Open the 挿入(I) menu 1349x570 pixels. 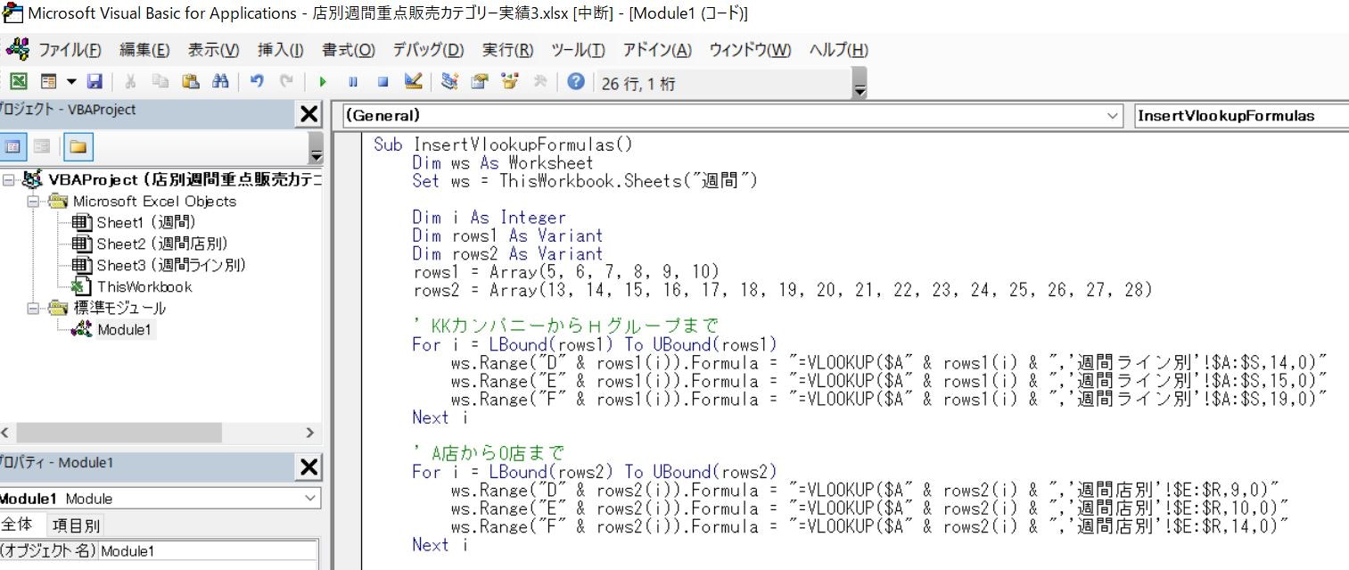click(280, 50)
